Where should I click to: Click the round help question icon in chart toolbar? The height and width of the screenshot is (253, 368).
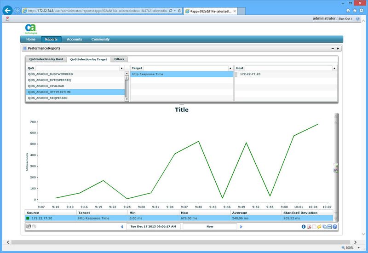(335, 227)
